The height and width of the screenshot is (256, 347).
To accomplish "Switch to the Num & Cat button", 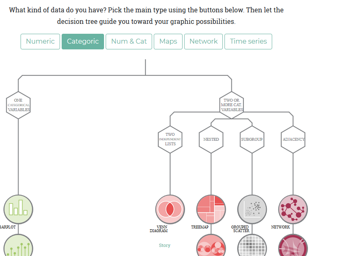I will click(x=129, y=42).
